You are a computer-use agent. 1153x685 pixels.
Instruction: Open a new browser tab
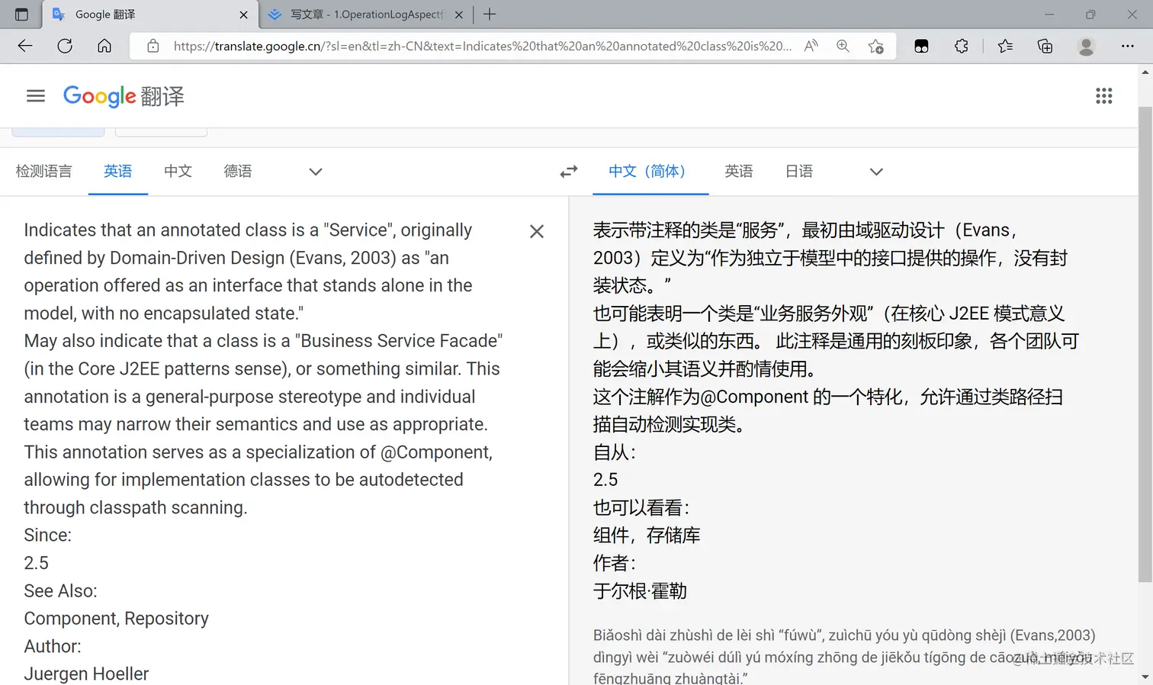coord(490,14)
